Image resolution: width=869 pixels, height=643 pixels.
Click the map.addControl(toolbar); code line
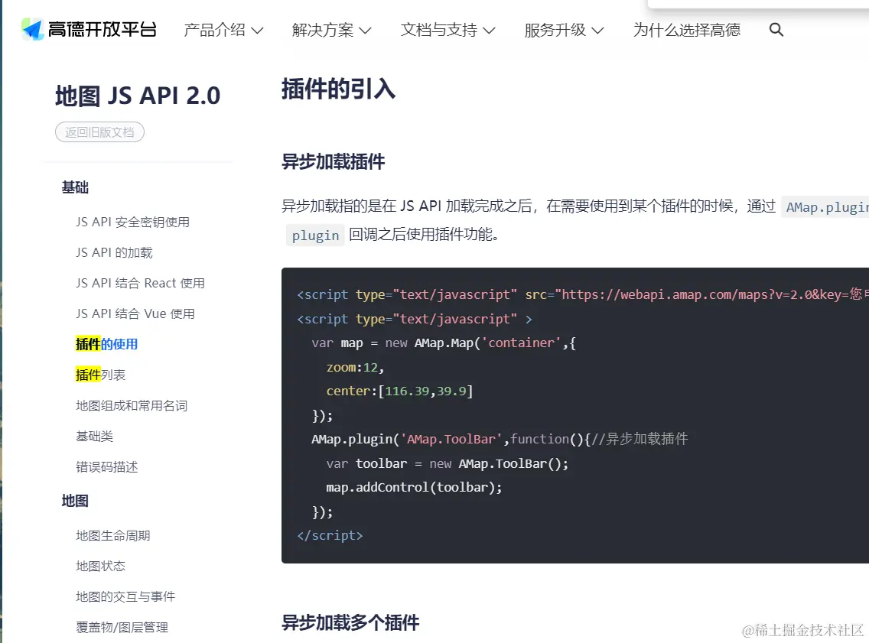click(414, 487)
